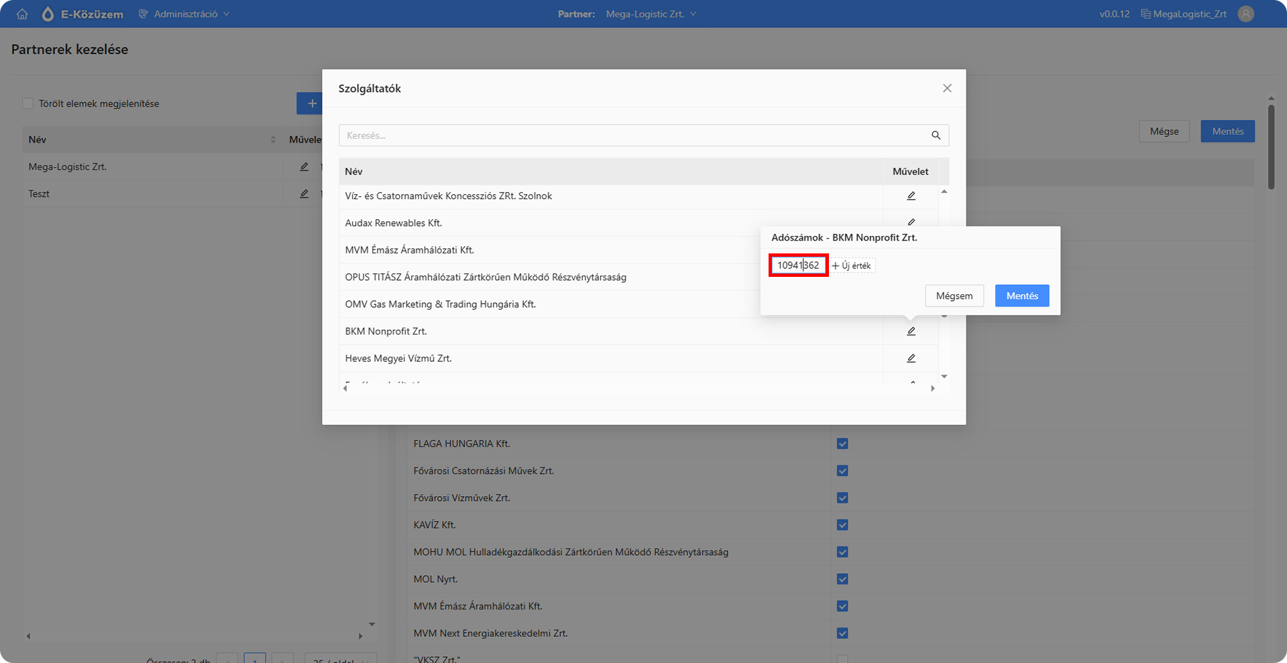Edit the Teszt partner
This screenshot has height=663, width=1287.
tap(304, 194)
